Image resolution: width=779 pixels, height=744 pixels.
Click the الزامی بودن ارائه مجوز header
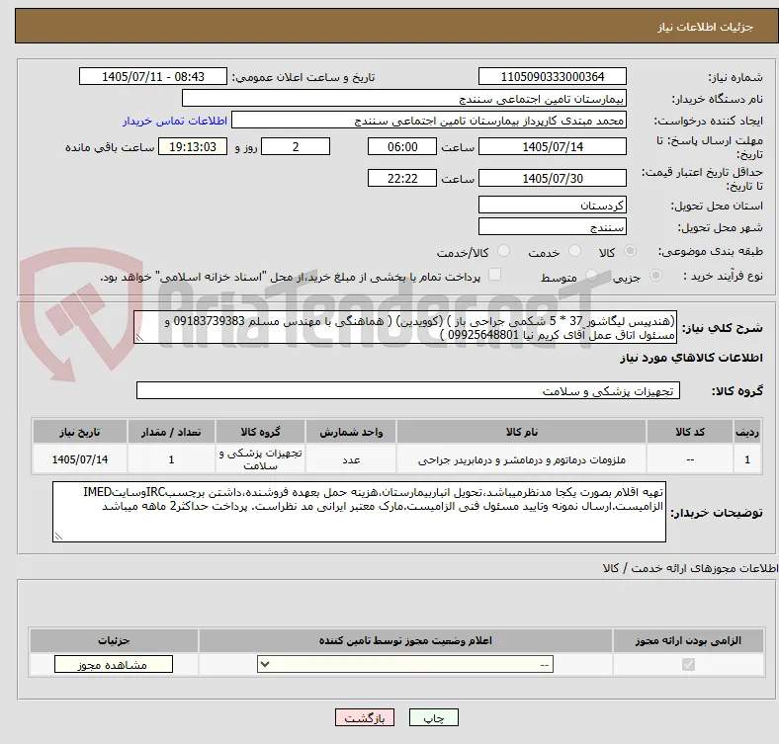point(688,640)
